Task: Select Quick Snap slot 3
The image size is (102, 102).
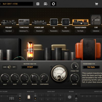Action: click(x=54, y=95)
